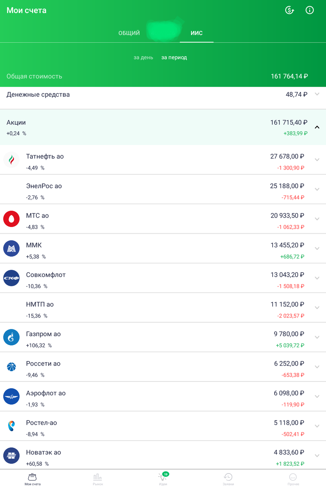Tap the Мои счета wallet icon
The height and width of the screenshot is (489, 326).
click(33, 477)
